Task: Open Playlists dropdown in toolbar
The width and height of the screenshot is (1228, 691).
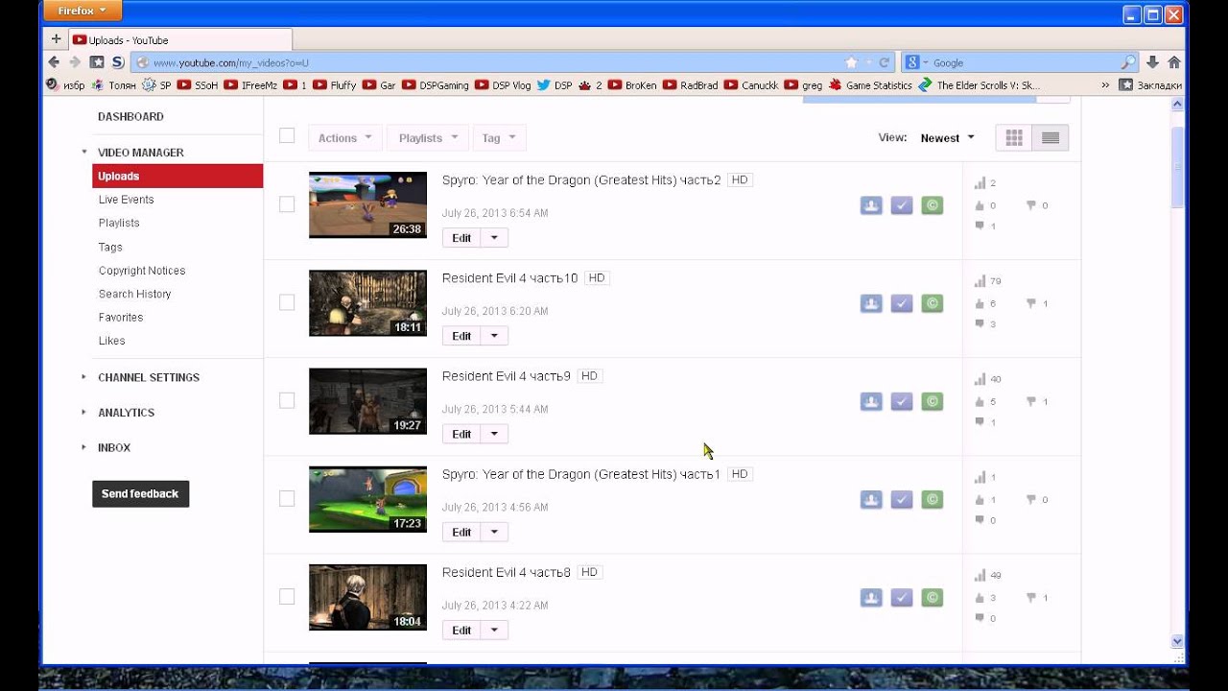Action: tap(429, 138)
